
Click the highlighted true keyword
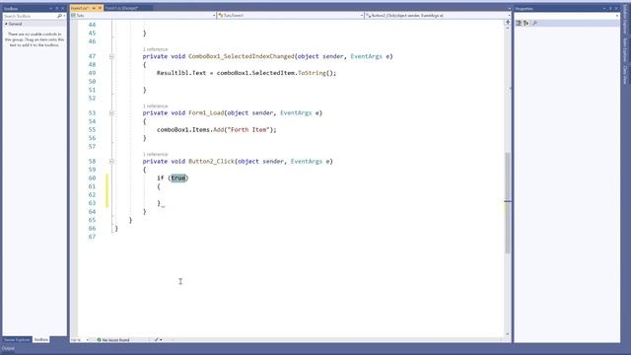[177, 177]
